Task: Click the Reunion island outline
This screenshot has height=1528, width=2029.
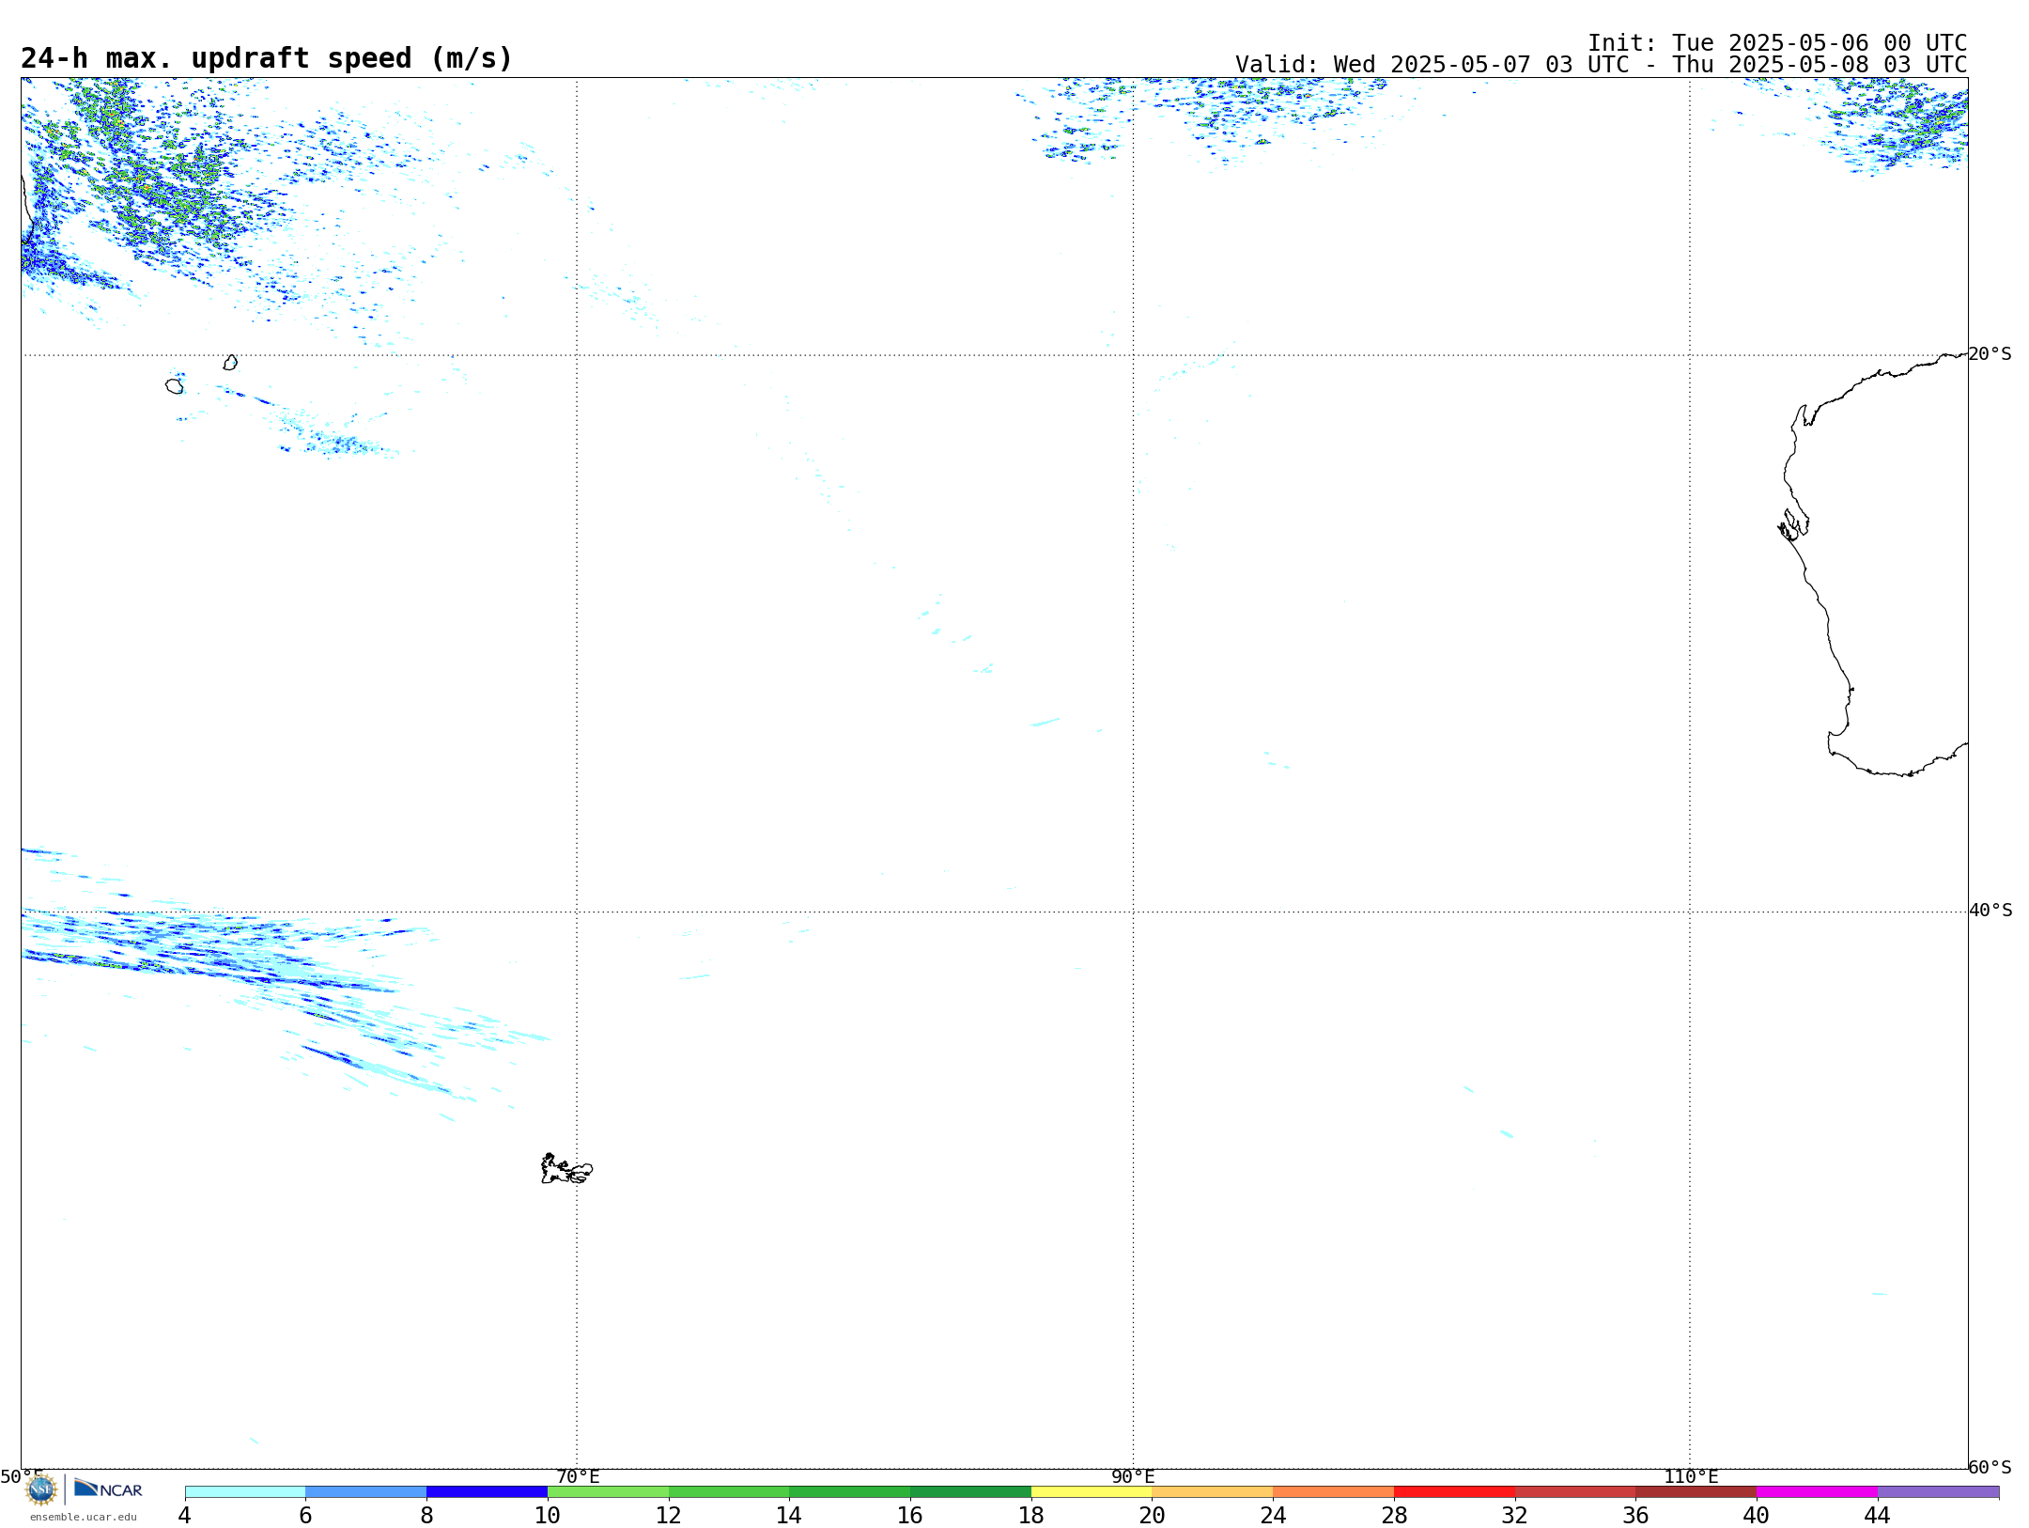Action: [175, 386]
